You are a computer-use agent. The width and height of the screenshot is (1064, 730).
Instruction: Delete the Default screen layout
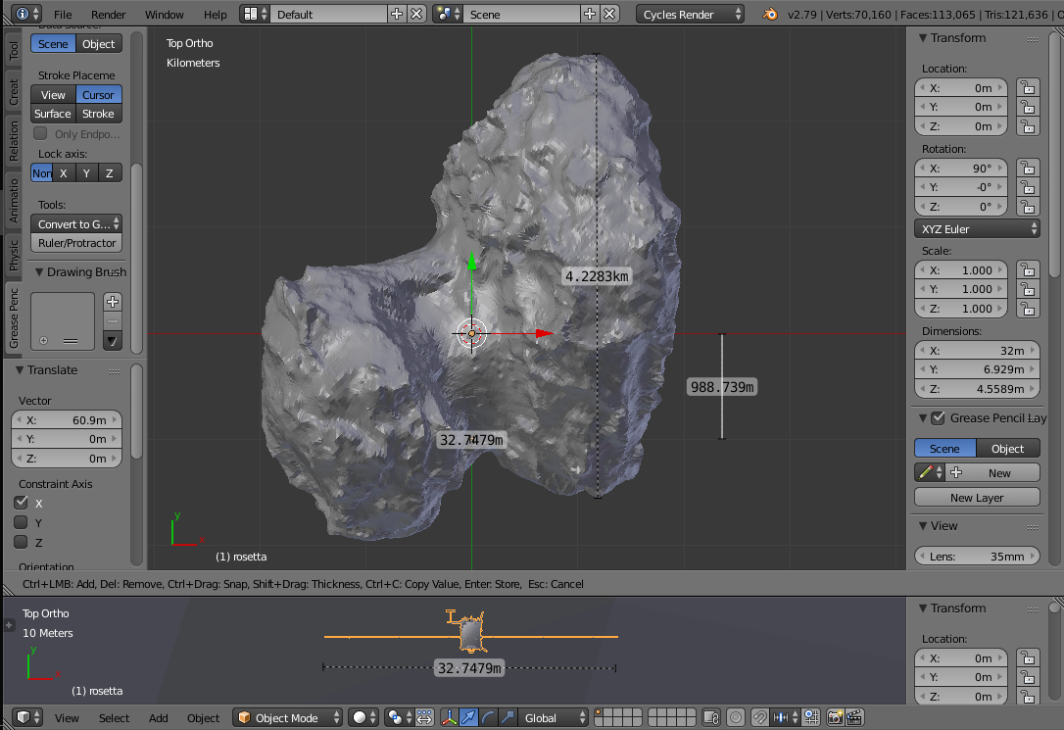pyautogui.click(x=416, y=14)
